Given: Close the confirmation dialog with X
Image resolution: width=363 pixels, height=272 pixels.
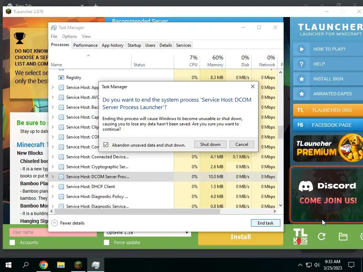Looking at the screenshot, I should [252, 86].
